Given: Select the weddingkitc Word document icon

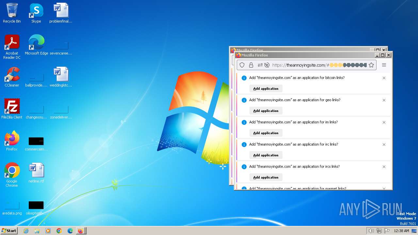Looking at the screenshot, I should click(x=61, y=77).
